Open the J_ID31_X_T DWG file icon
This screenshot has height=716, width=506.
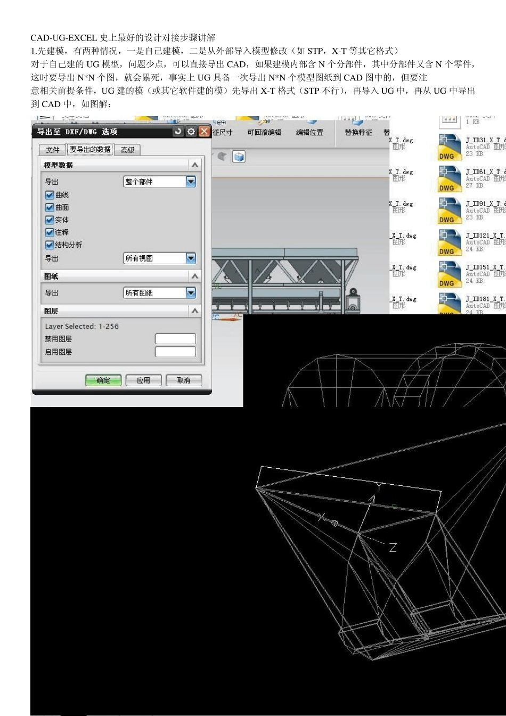pos(450,147)
